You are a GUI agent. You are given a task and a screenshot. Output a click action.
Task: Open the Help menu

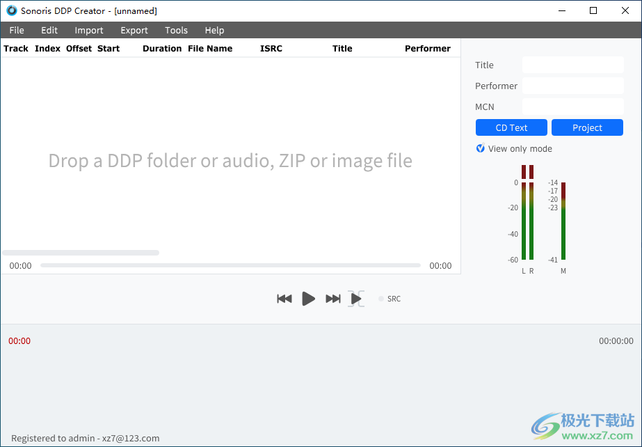tap(214, 30)
